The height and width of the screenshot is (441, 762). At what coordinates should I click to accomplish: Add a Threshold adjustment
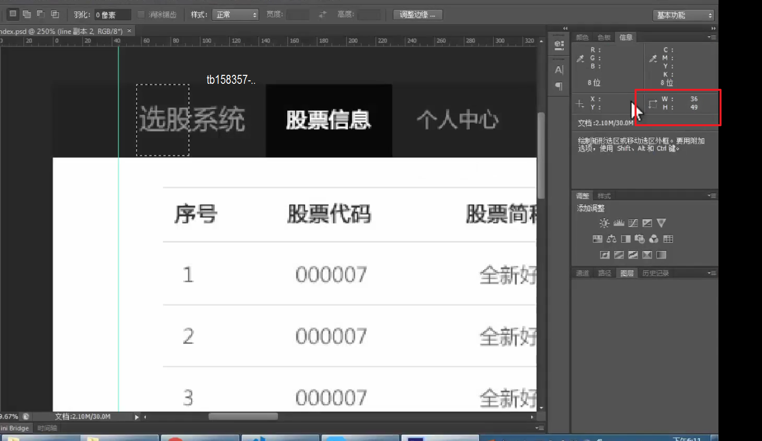(633, 255)
